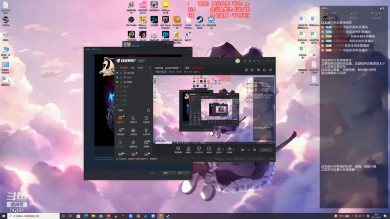Open the mode dropdown next to the app logo

(141, 61)
